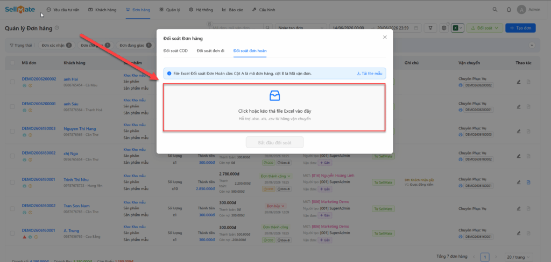Image resolution: width=551 pixels, height=262 pixels.
Task: Go to page 1 in pagination
Action: coord(485,257)
